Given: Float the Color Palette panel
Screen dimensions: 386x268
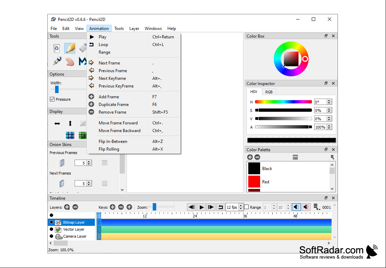Looking at the screenshot, I should pyautogui.click(x=326, y=150).
